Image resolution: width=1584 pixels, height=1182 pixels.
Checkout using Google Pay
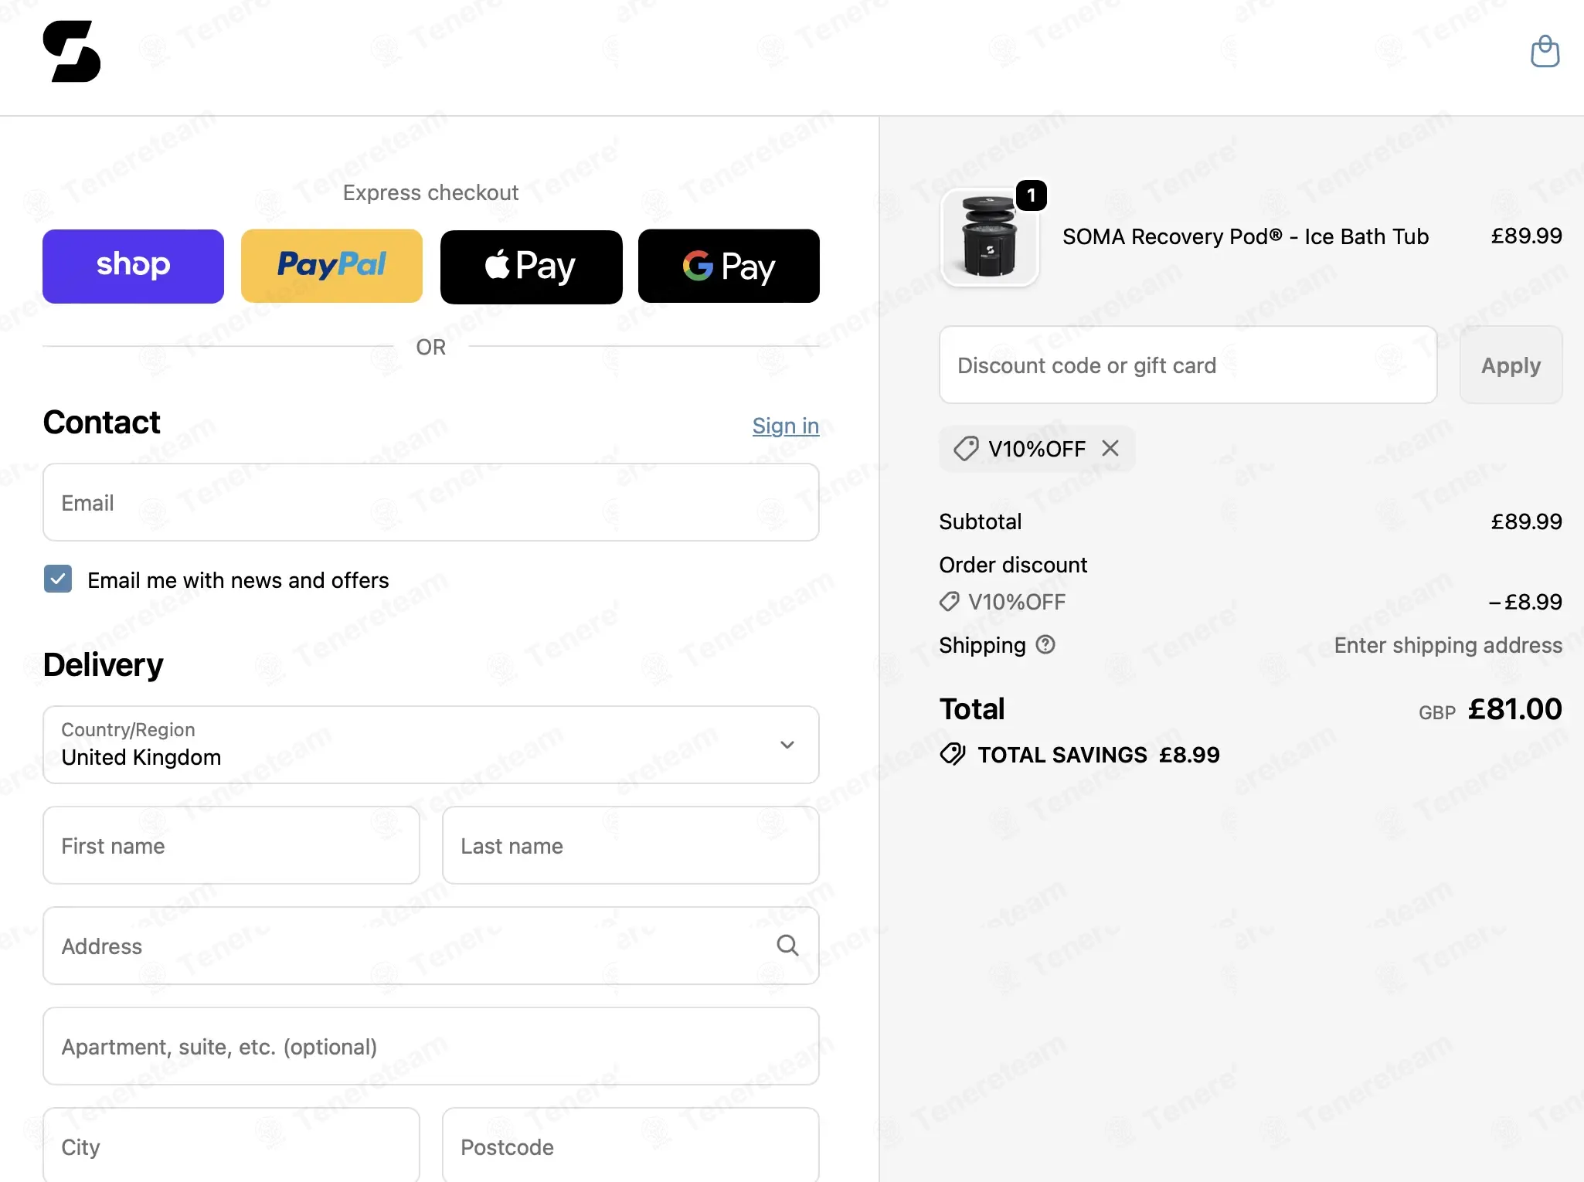(729, 266)
